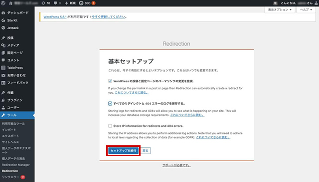The height and width of the screenshot is (182, 319).
Task: Open 個人データのエクスポート submenu item
Action: (16, 150)
